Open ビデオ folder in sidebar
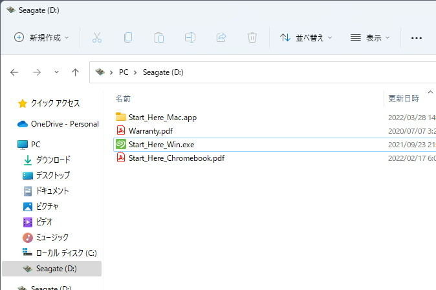436x290 pixels. pos(38,222)
